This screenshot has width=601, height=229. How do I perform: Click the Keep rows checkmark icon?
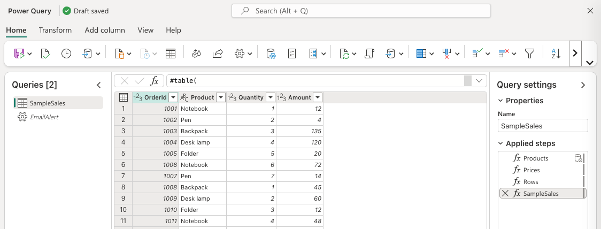[x=477, y=54]
